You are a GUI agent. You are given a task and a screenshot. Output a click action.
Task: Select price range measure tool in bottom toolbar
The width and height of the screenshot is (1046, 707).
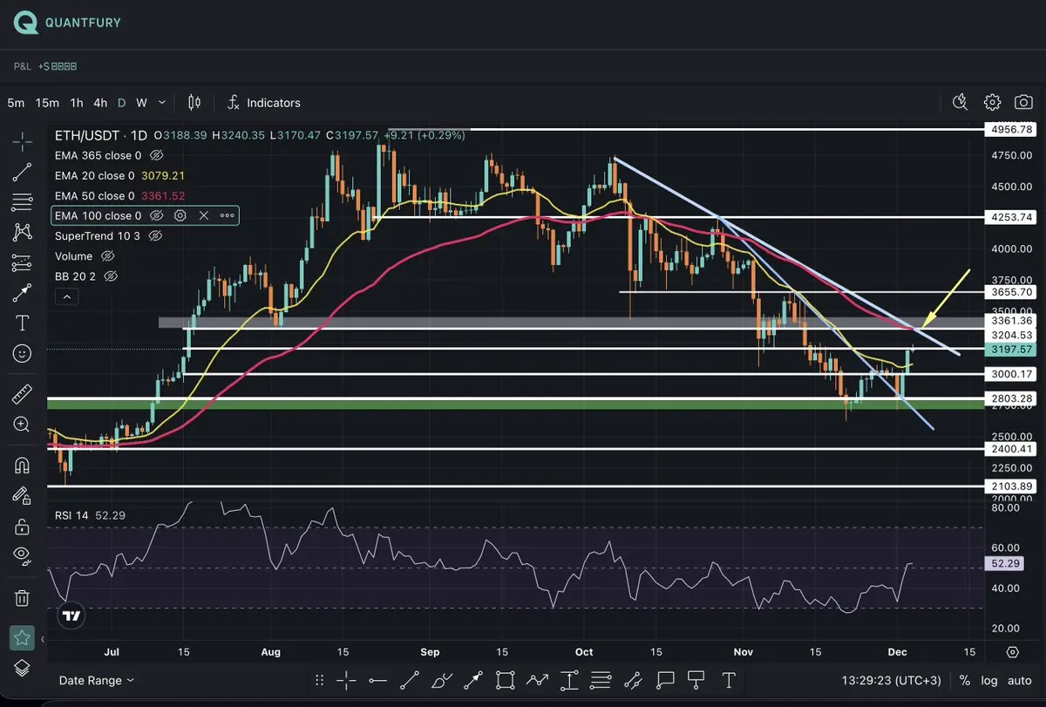point(569,680)
